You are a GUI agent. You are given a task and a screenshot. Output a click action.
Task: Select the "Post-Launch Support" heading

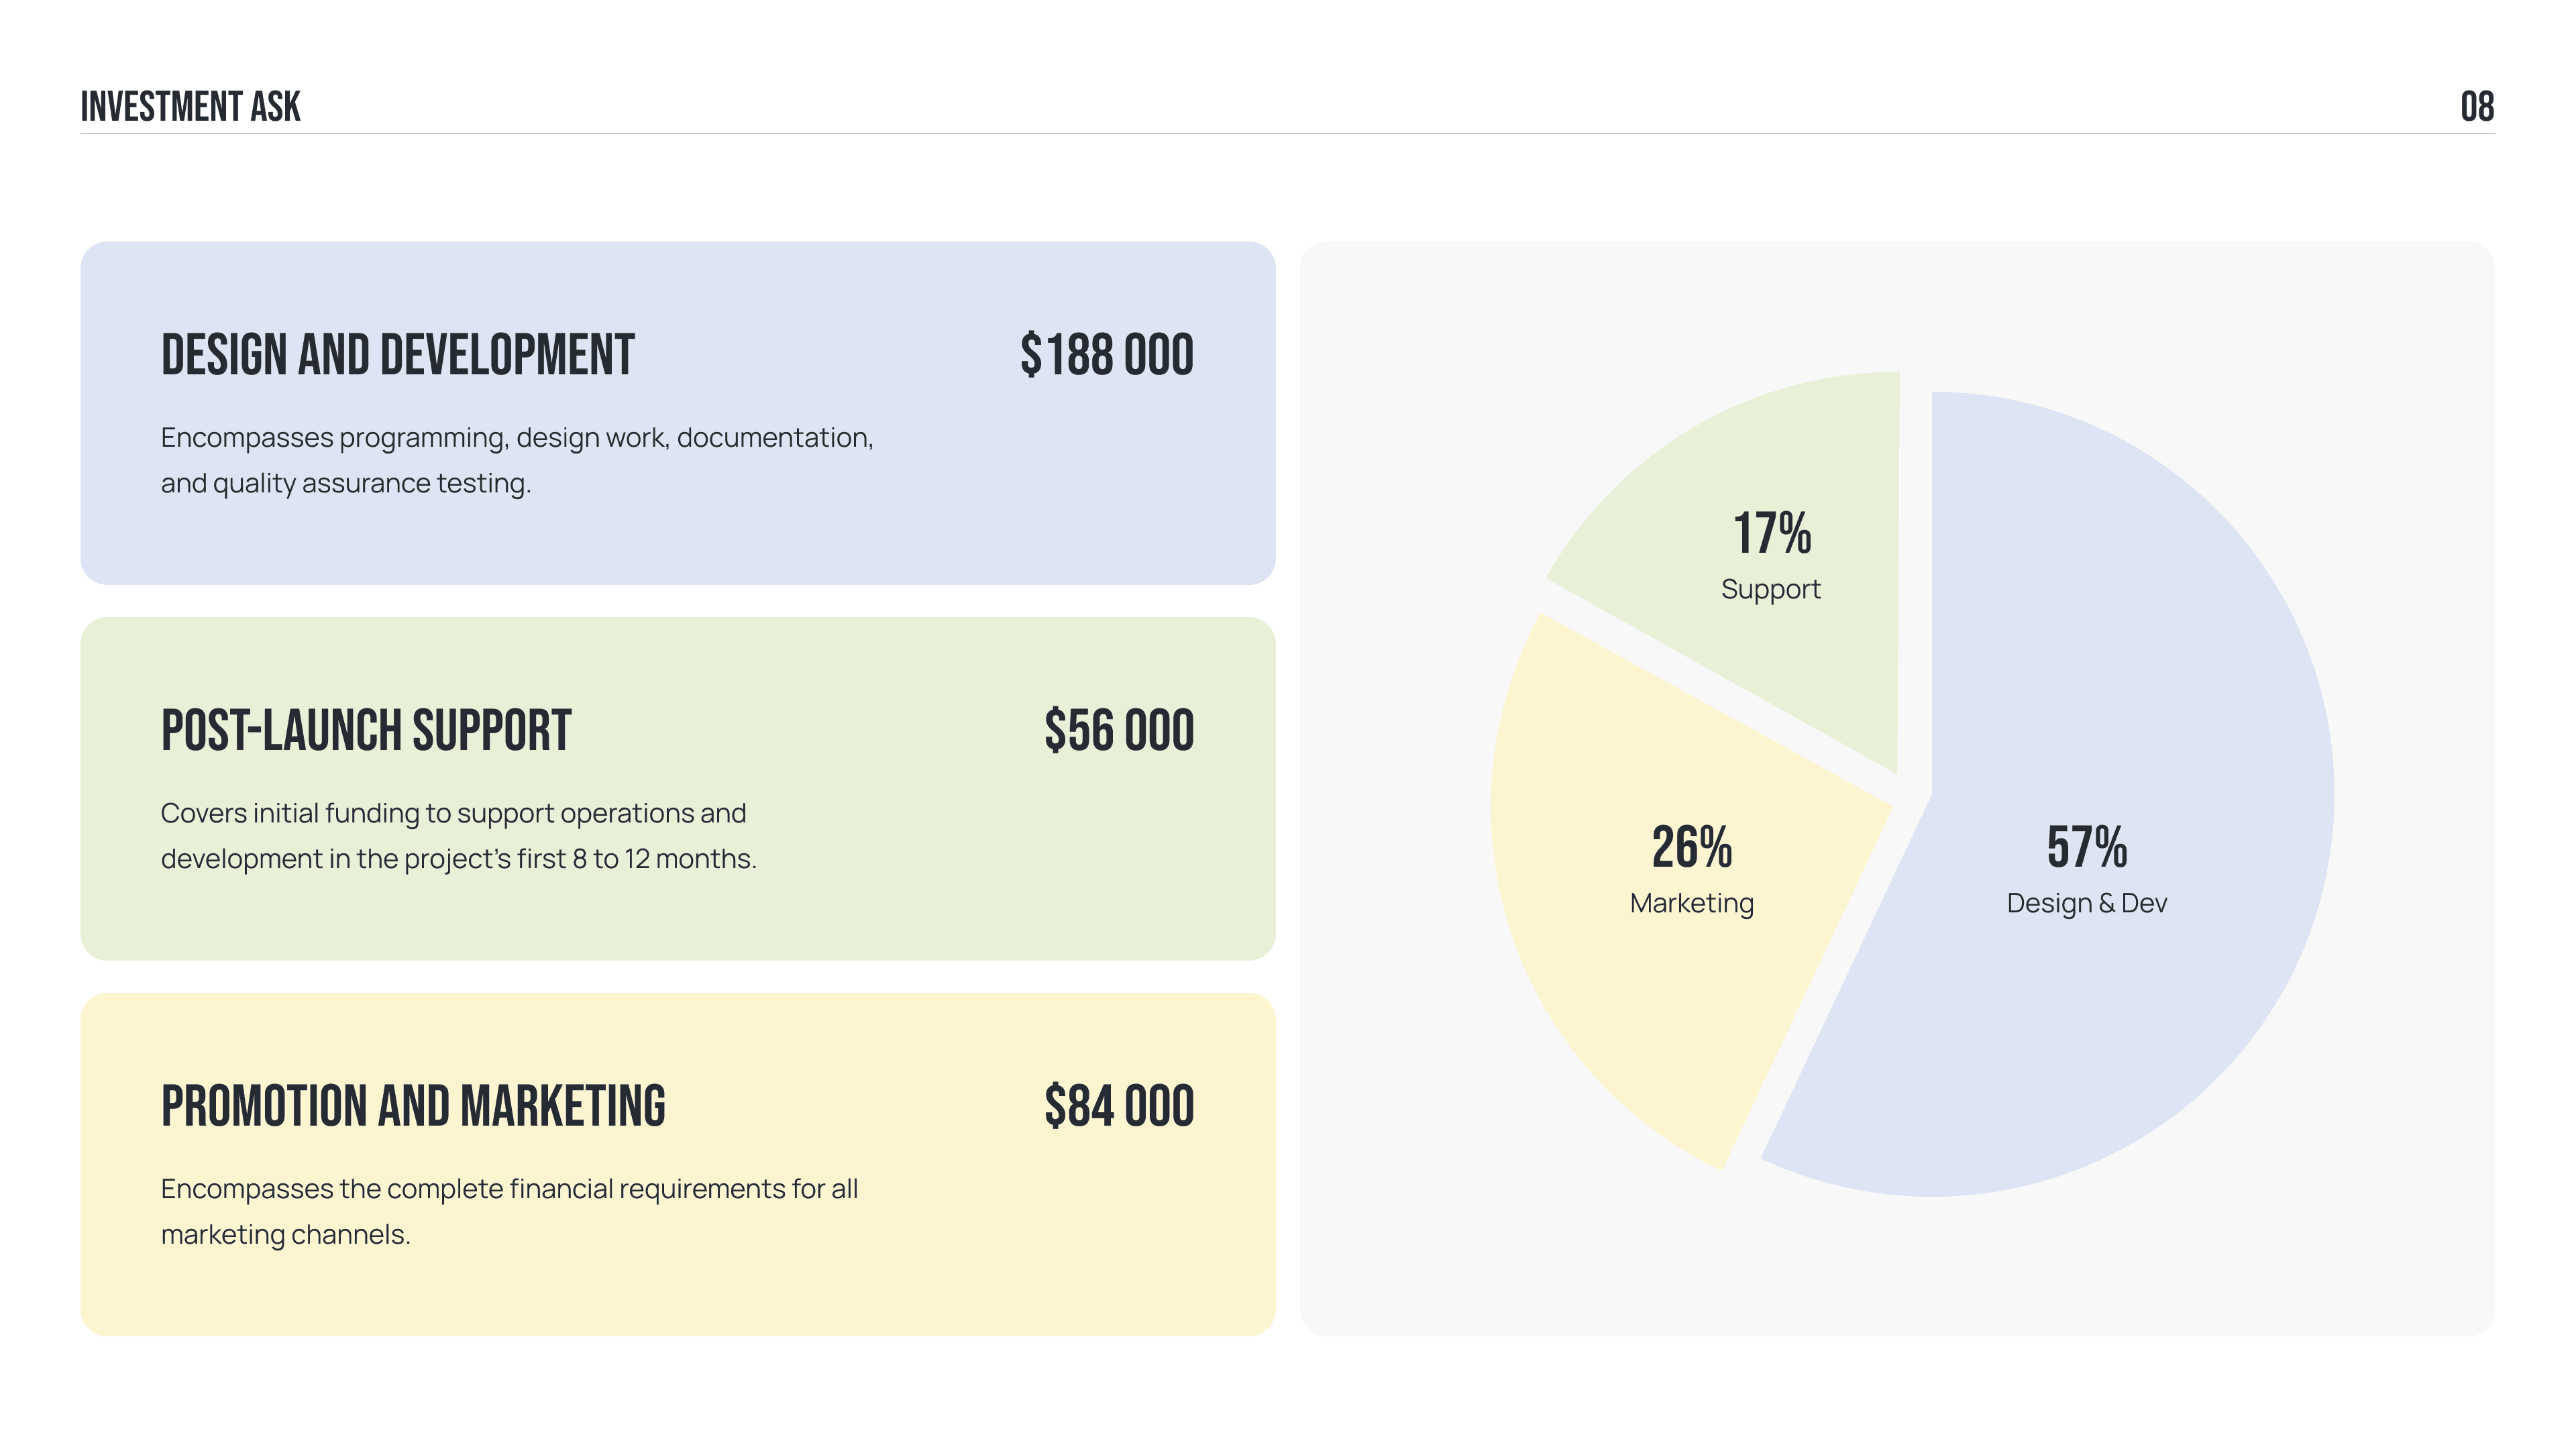click(366, 730)
